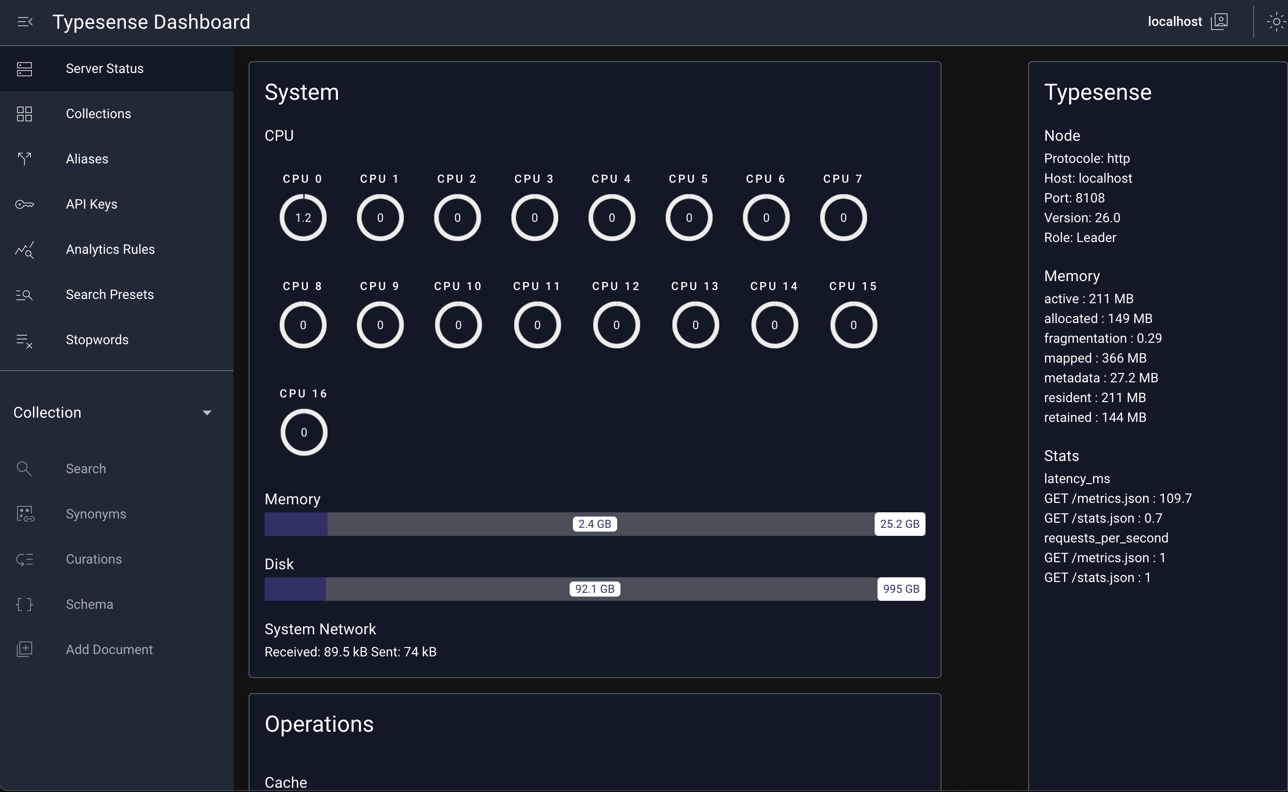The width and height of the screenshot is (1288, 792).
Task: View the collection Schema
Action: tap(116, 605)
